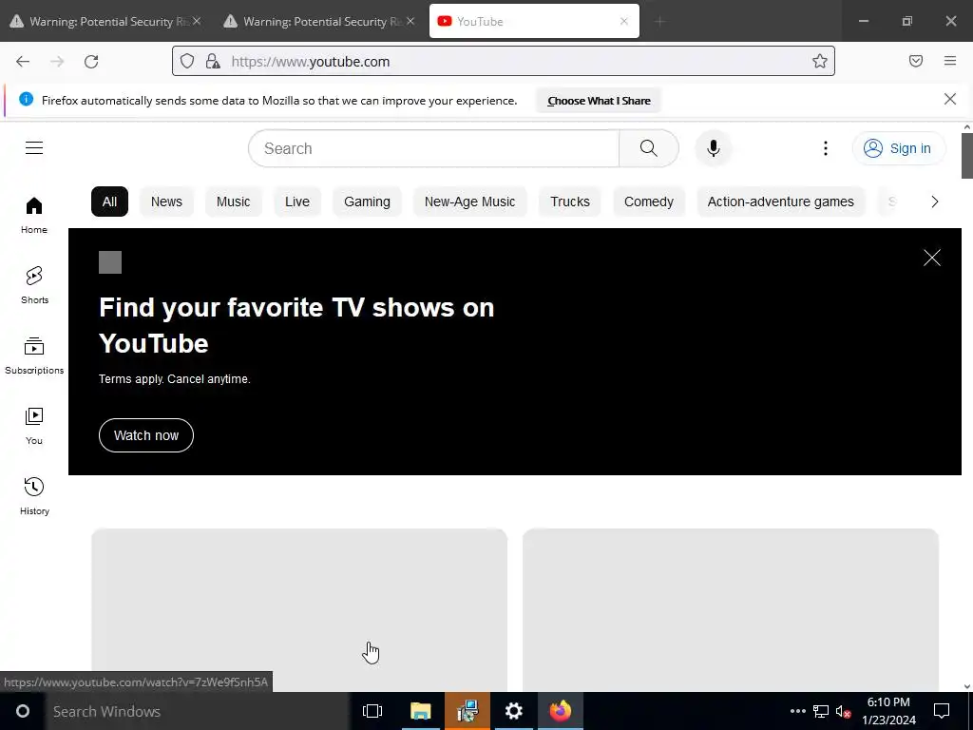Open YouTube settings three-dot menu
973x730 pixels.
coord(826,148)
